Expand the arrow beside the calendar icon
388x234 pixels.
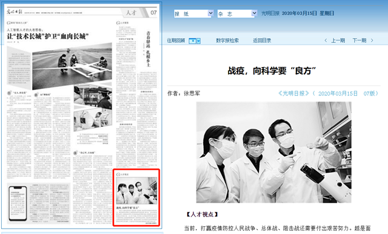198,41
